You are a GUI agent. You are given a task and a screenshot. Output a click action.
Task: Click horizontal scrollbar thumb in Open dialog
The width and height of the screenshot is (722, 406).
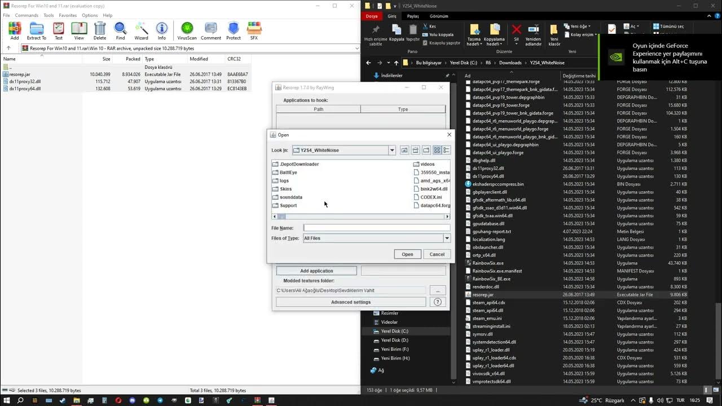click(282, 217)
